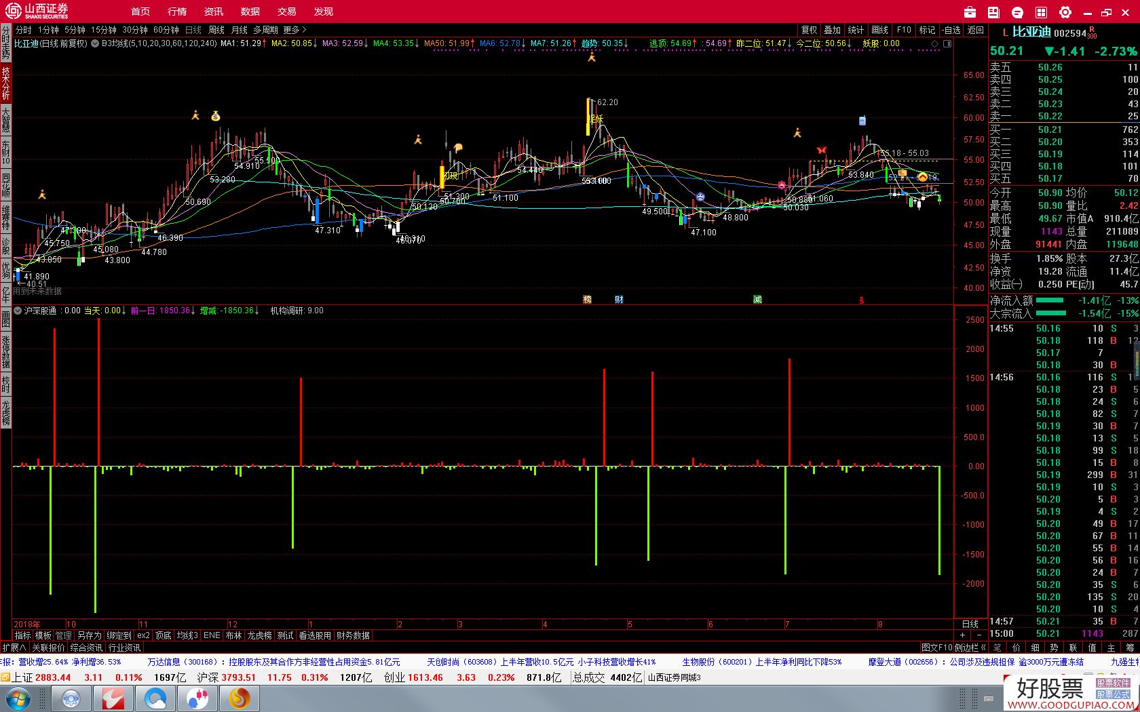Image resolution: width=1140 pixels, height=712 pixels.
Task: Switch to 周线 weekly period
Action: pos(216,30)
